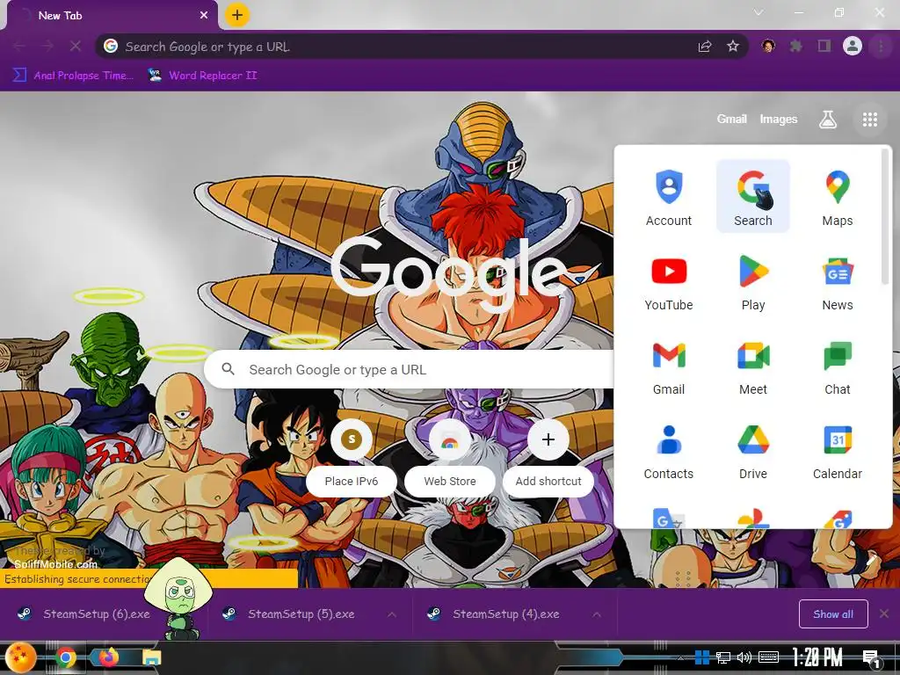The image size is (900, 675).
Task: Open the touch keyboard tray icon
Action: tap(768, 657)
